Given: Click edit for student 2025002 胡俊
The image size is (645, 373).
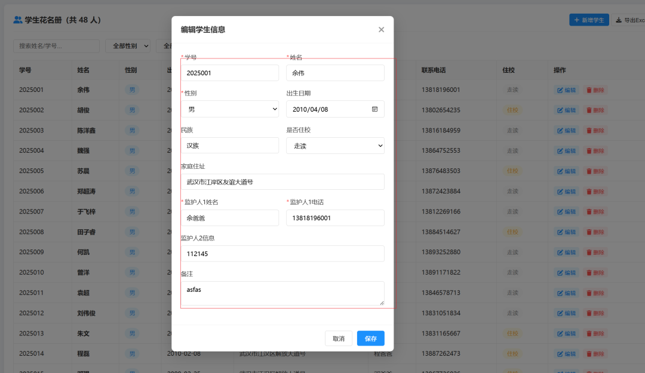Looking at the screenshot, I should [566, 110].
